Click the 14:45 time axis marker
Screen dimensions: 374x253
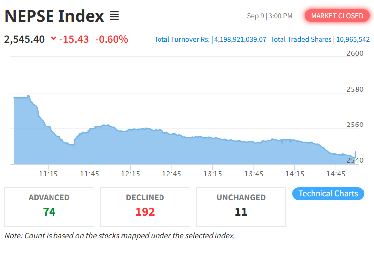pyautogui.click(x=336, y=174)
